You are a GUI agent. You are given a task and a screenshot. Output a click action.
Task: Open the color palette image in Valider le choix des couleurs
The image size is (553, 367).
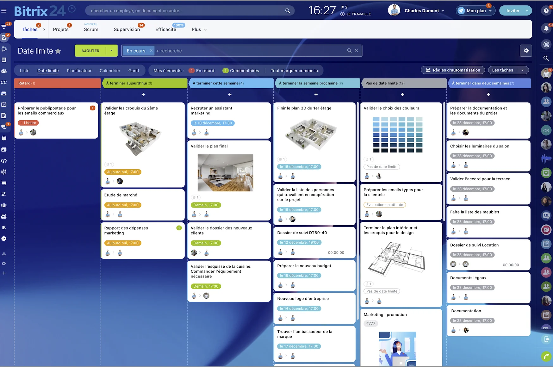point(397,135)
